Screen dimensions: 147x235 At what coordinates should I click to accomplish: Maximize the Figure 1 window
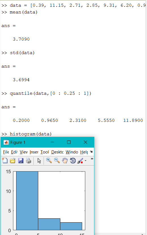coord(69,142)
